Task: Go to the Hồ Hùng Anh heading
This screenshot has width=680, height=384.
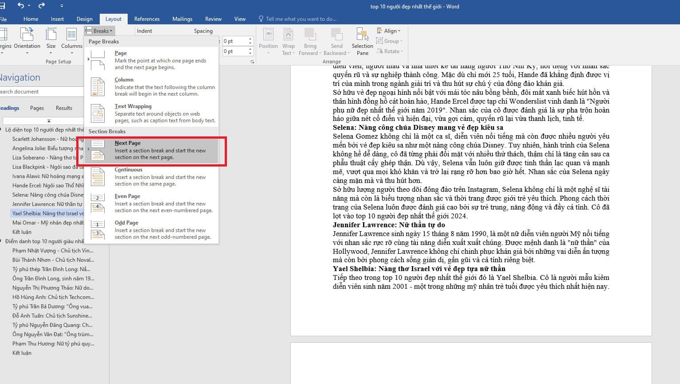Action: 53,297
